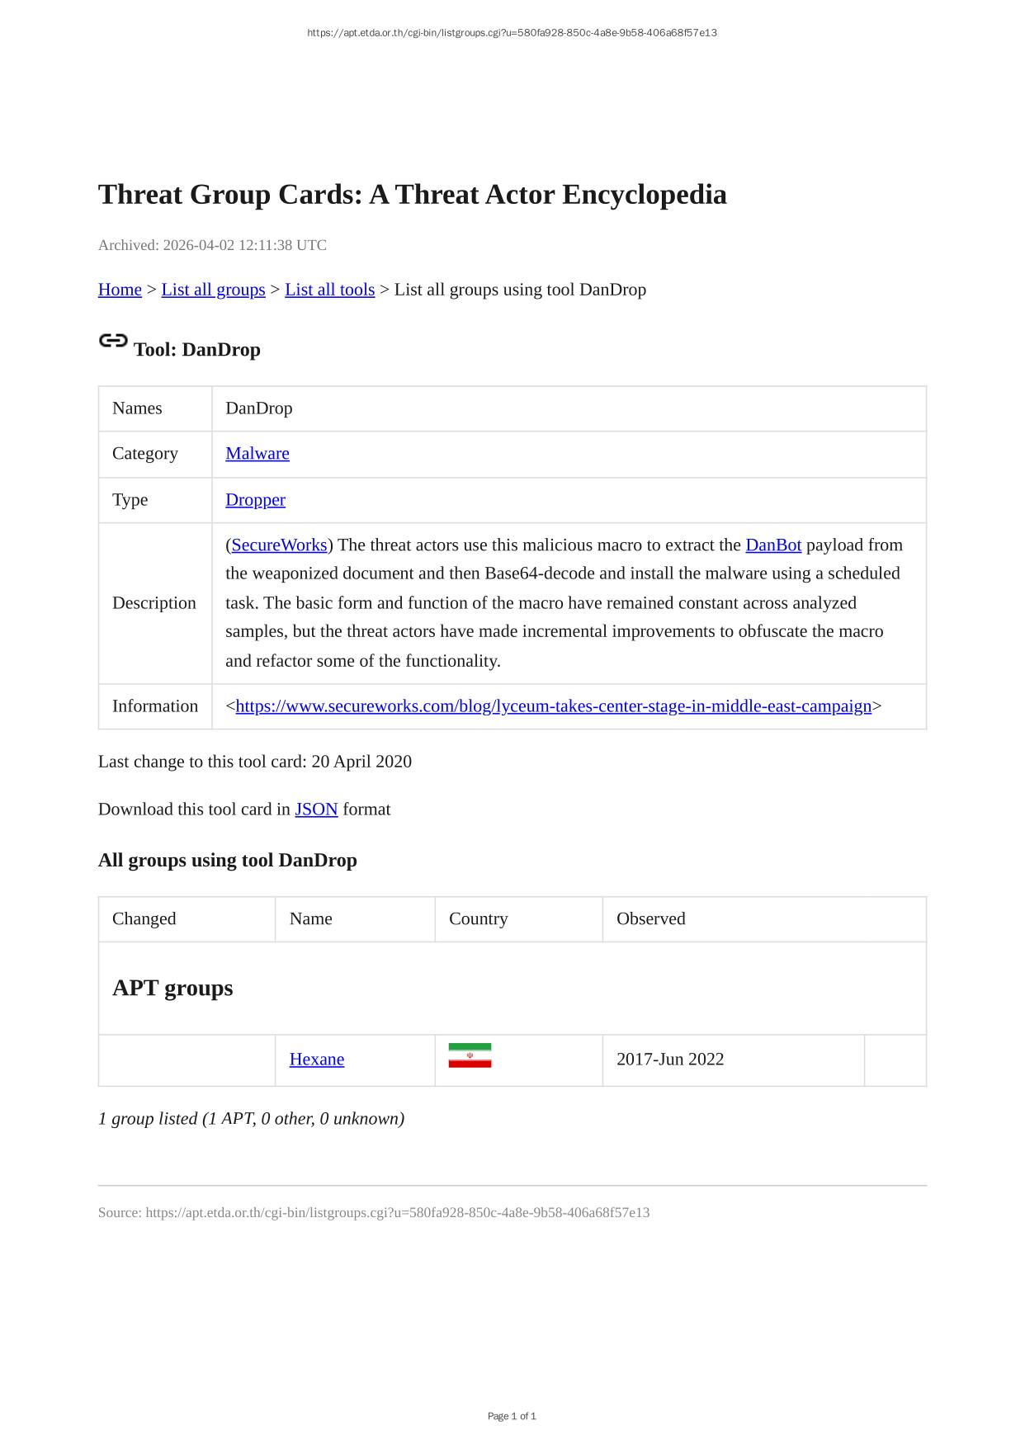Click the Changed column header

pos(144,918)
